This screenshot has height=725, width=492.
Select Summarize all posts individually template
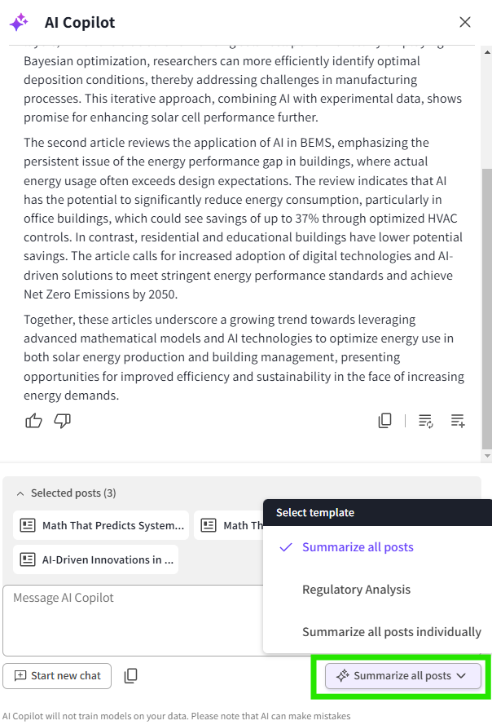pos(391,632)
